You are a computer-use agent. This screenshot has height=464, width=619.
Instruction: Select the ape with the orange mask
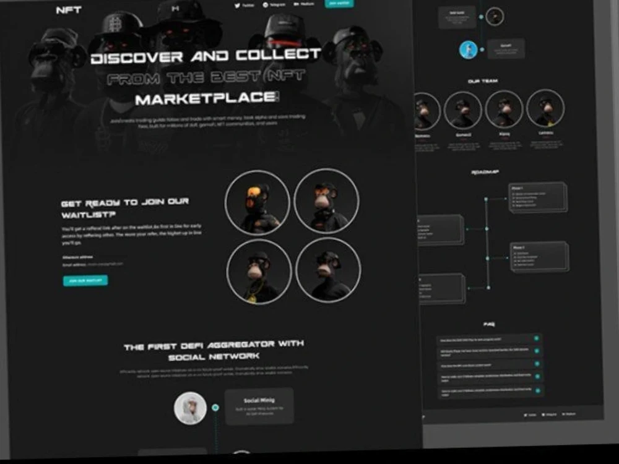click(257, 203)
